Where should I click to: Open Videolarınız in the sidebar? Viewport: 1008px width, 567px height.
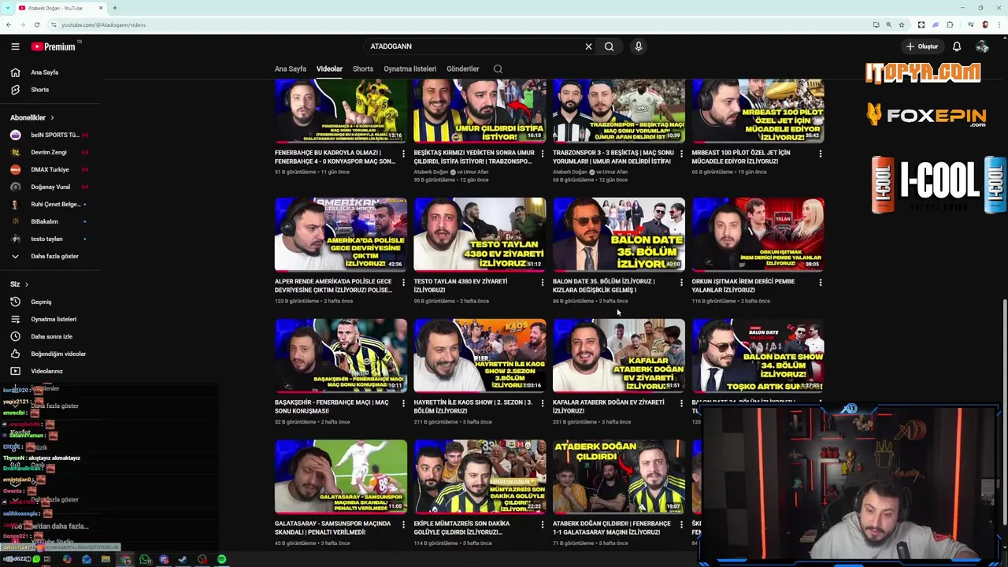coord(50,371)
